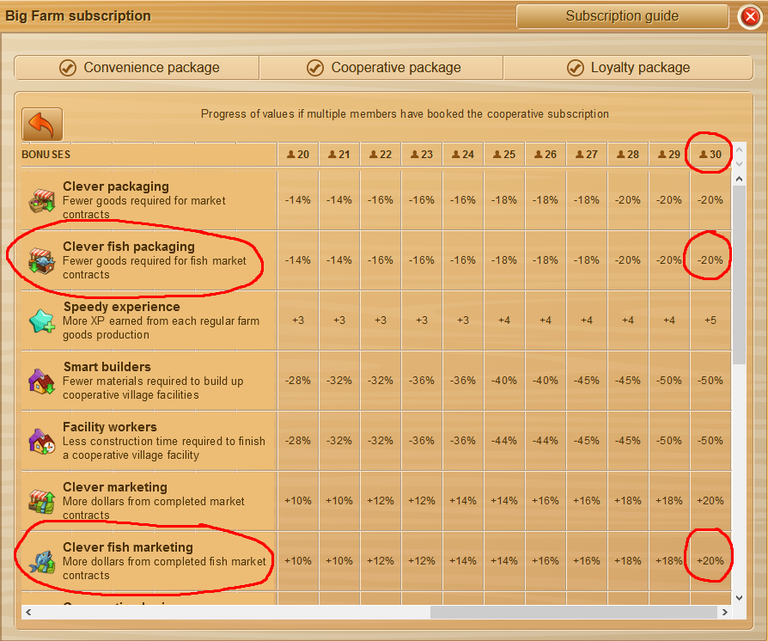Click the Speedy experience star icon
The width and height of the screenshot is (768, 641).
[41, 321]
